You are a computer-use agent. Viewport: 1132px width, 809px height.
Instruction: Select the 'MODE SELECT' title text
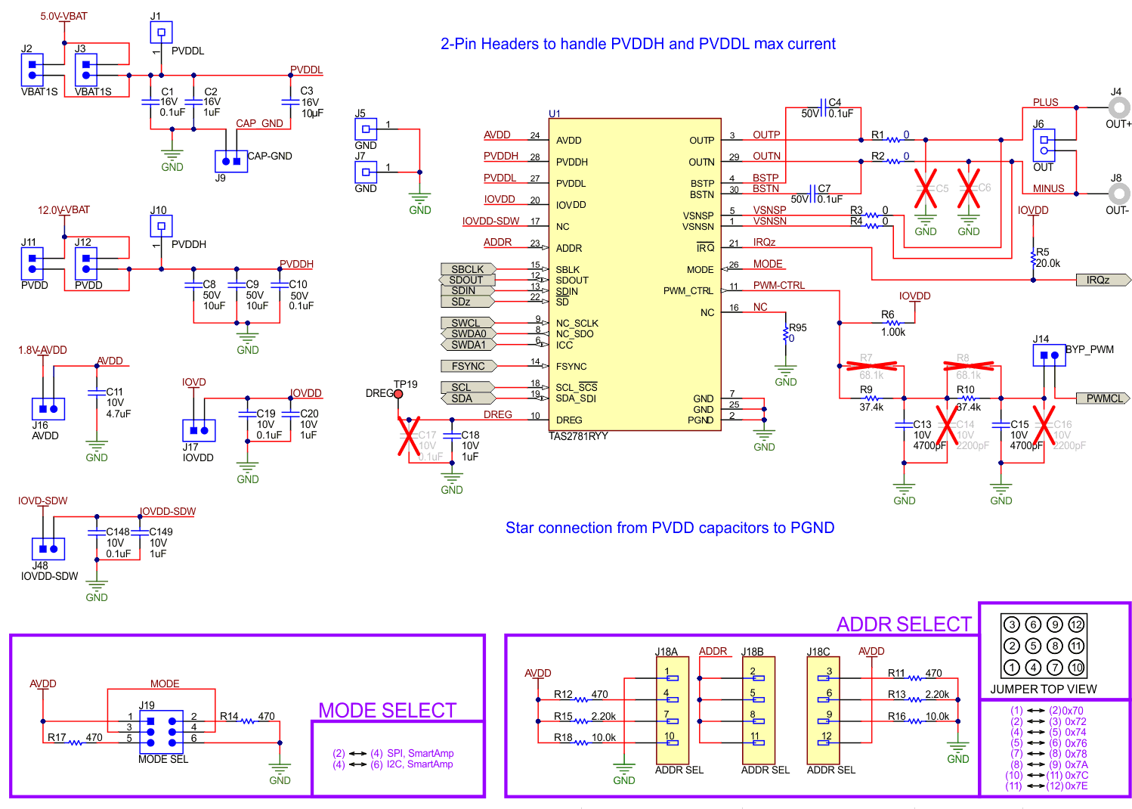pos(387,711)
